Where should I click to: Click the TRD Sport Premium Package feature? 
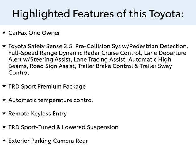(x=47, y=87)
